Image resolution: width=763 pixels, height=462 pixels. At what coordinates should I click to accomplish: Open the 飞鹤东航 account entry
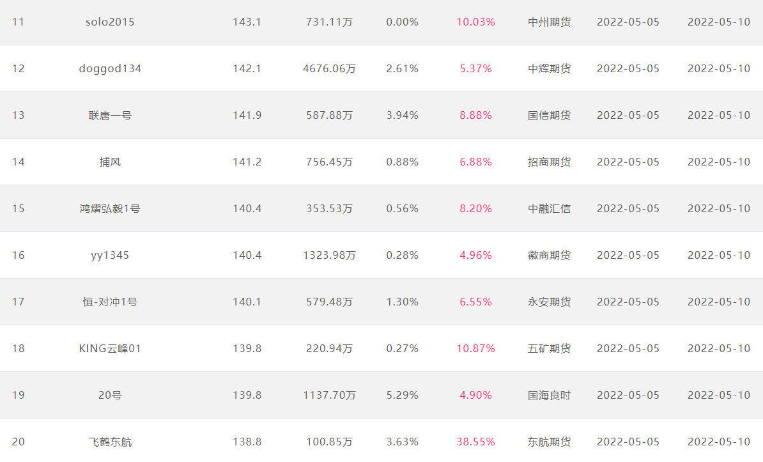pos(110,442)
